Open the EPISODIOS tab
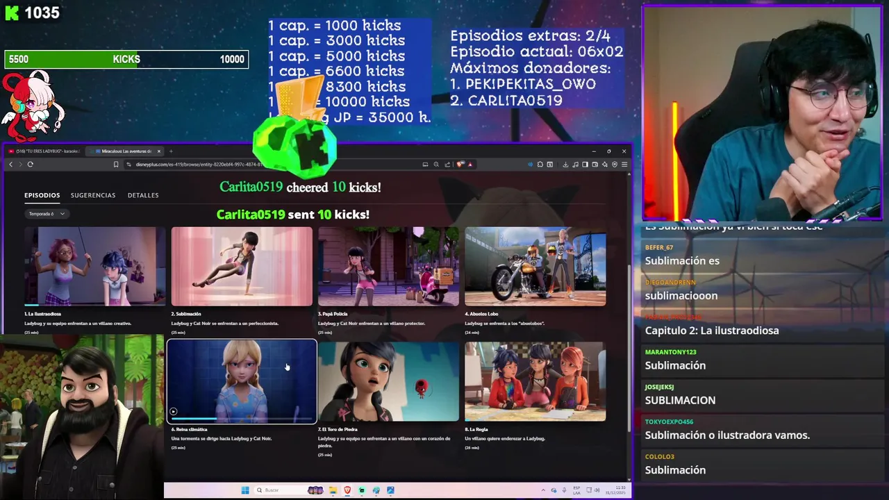Screen dimensions: 889x500 point(42,195)
